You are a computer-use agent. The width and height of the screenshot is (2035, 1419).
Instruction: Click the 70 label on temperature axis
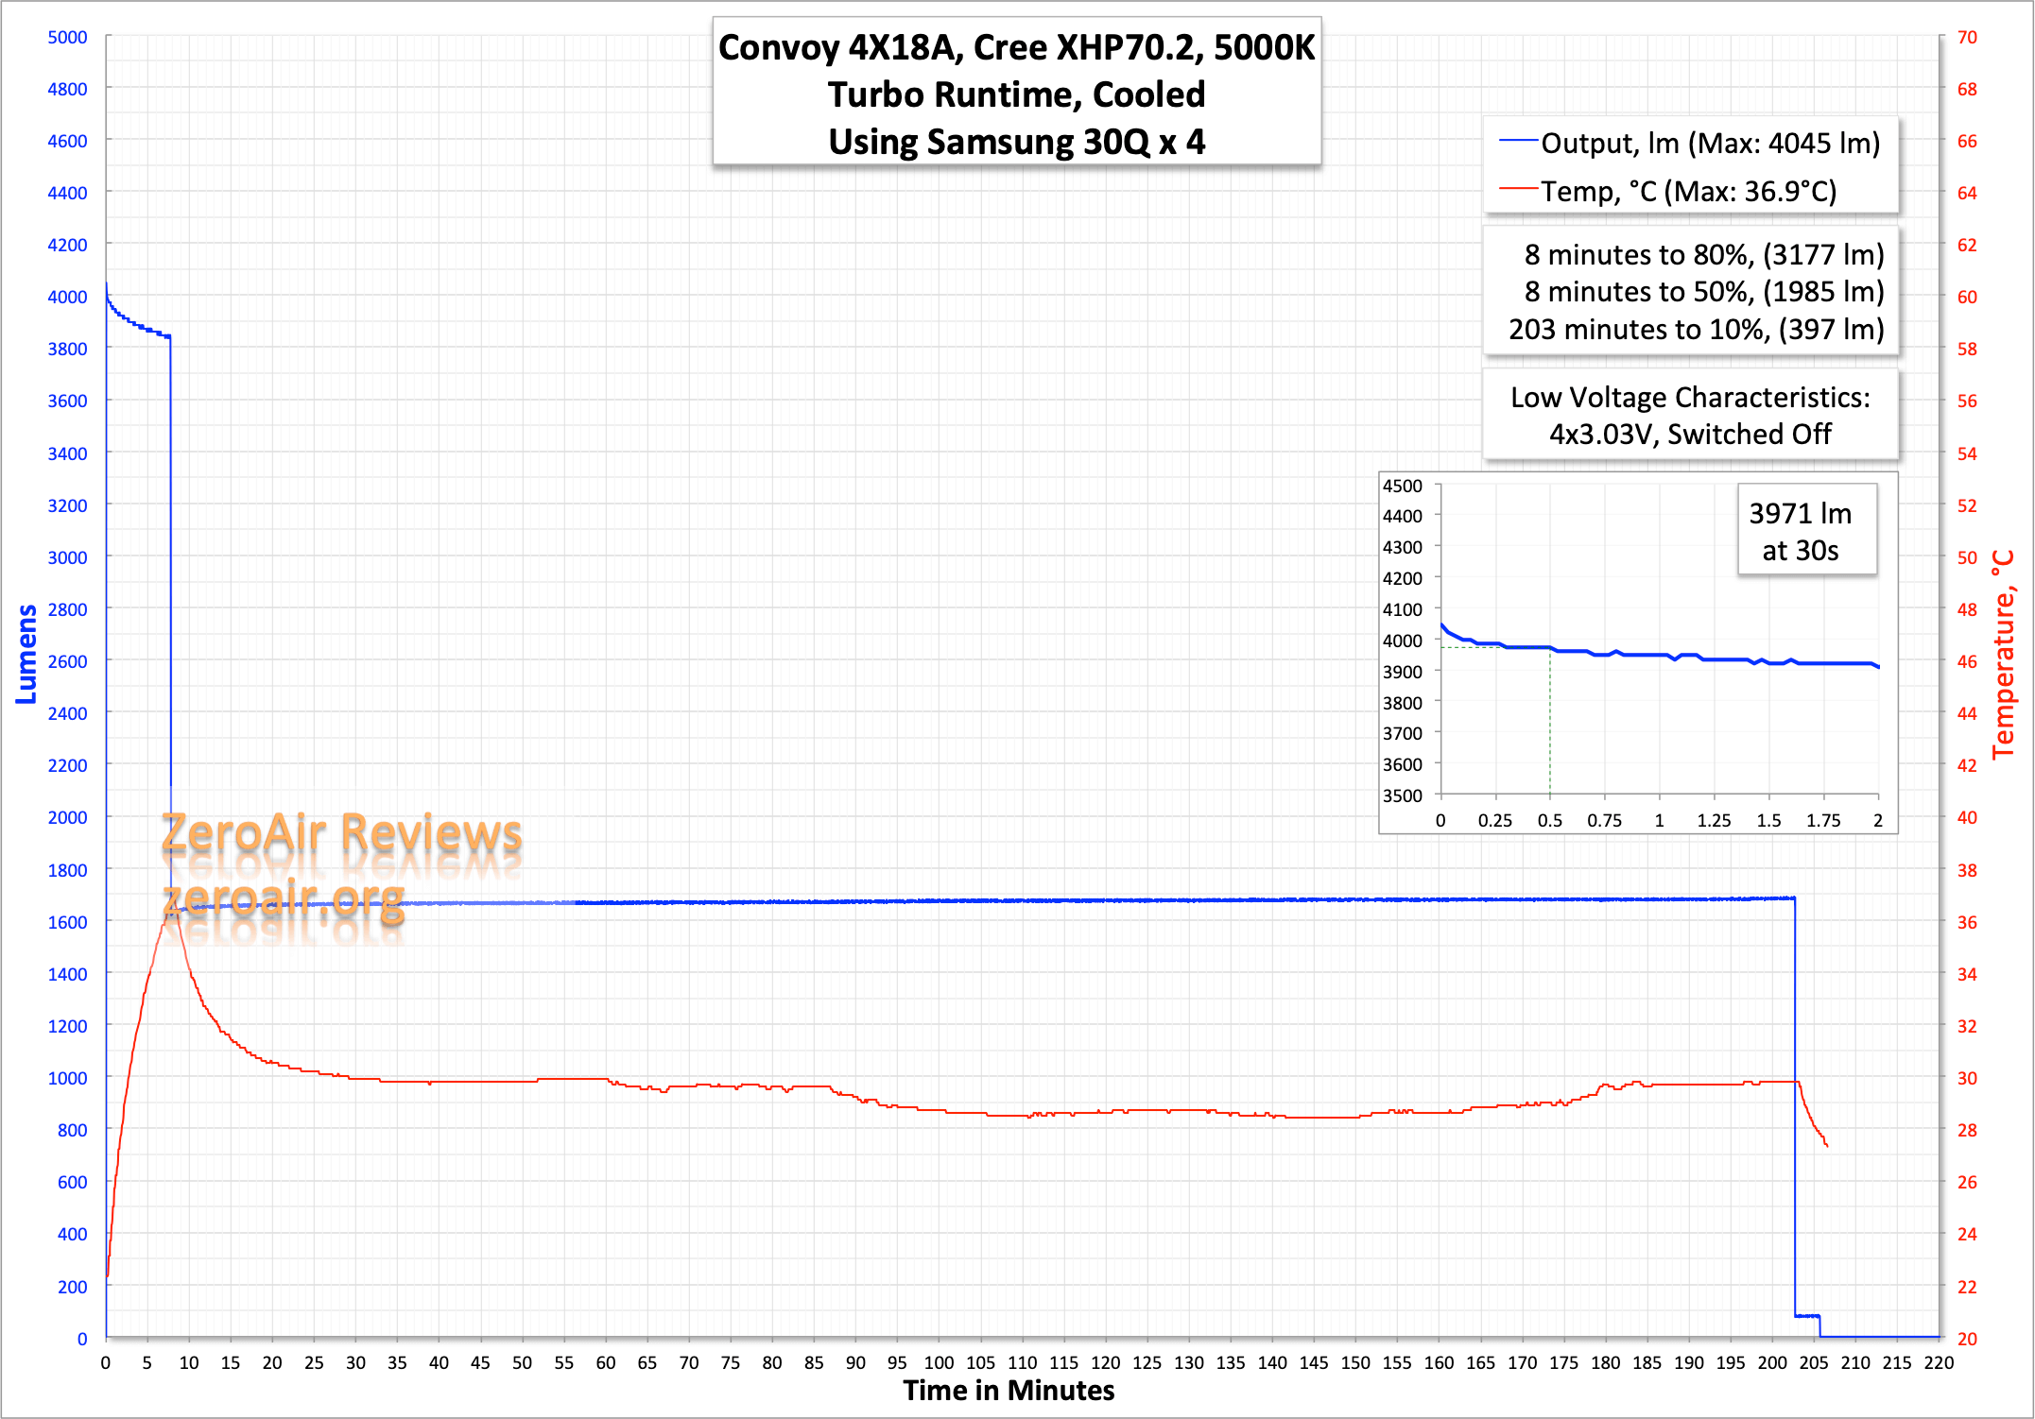click(1967, 37)
